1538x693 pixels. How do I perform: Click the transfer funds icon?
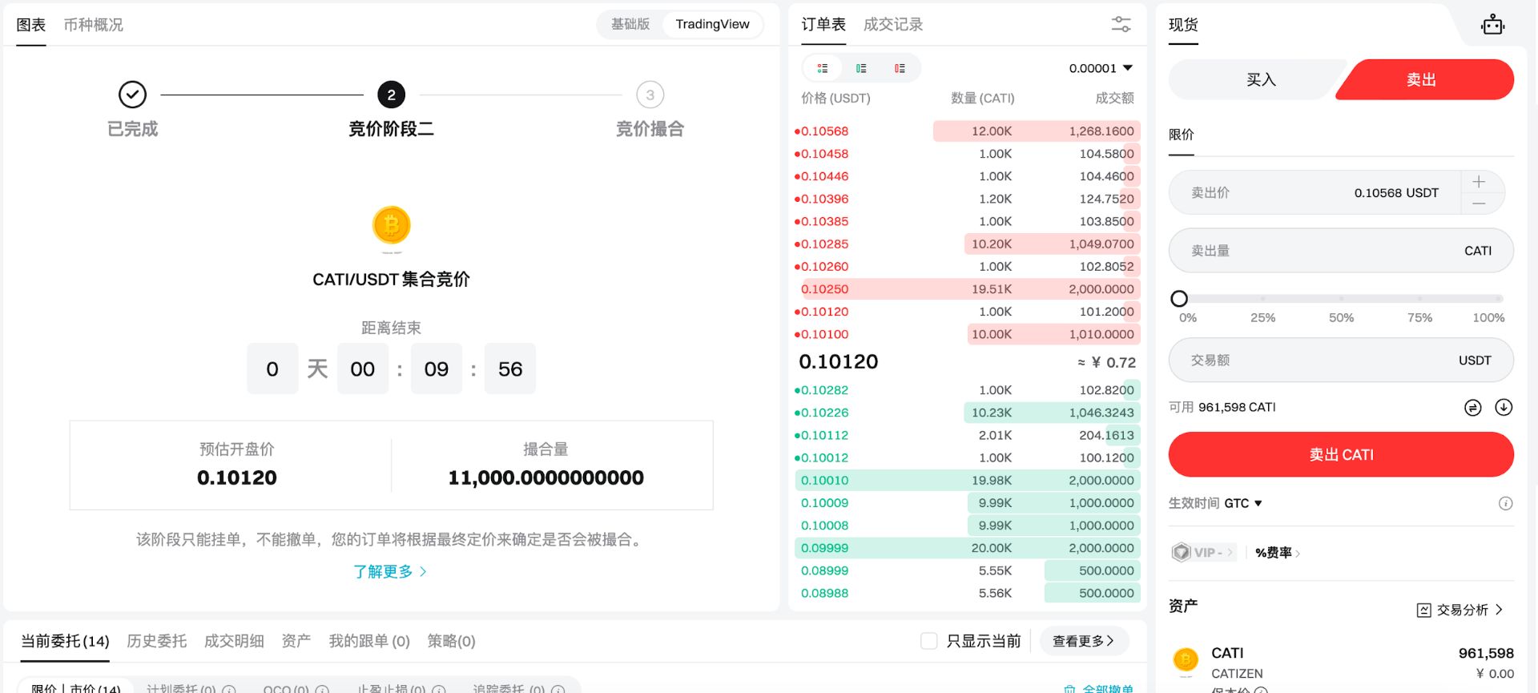(1472, 408)
